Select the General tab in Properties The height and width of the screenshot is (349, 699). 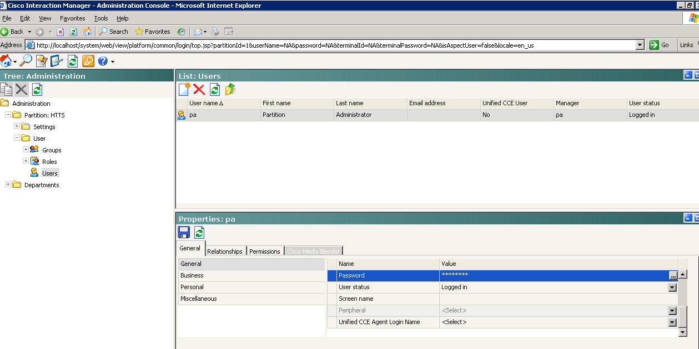pos(190,248)
